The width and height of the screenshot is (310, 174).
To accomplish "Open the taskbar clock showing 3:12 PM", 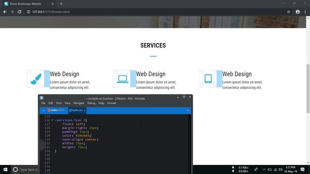I will click(x=291, y=170).
